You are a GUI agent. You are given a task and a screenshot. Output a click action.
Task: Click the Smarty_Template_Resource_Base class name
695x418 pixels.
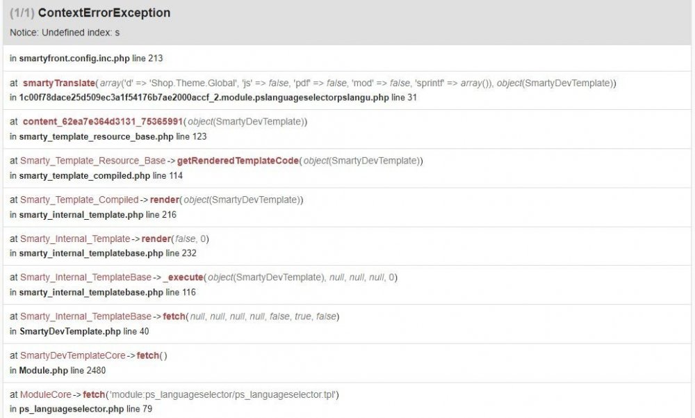pos(92,161)
